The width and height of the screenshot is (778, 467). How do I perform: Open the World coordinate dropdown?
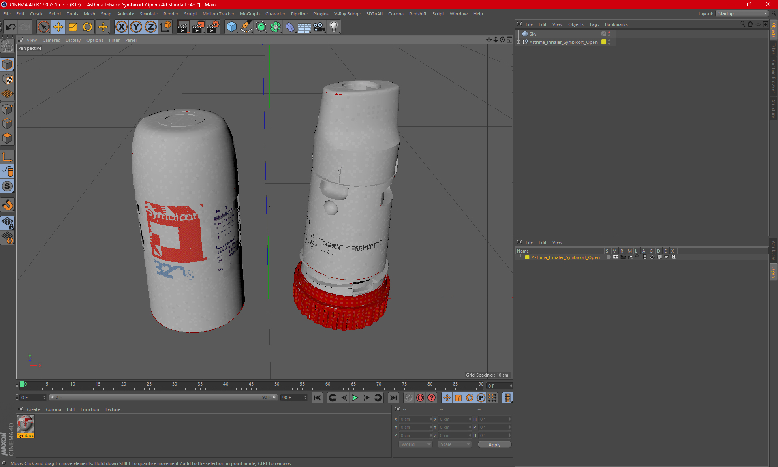click(415, 444)
